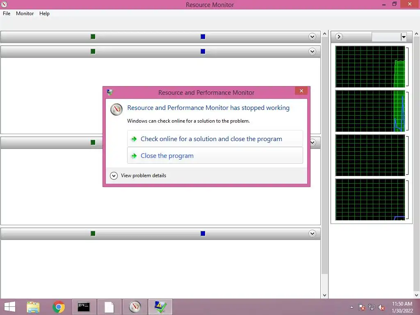Switch to Resource Monitor gauge taskbar icon
Viewport: 420px width, 315px height.
(135, 307)
